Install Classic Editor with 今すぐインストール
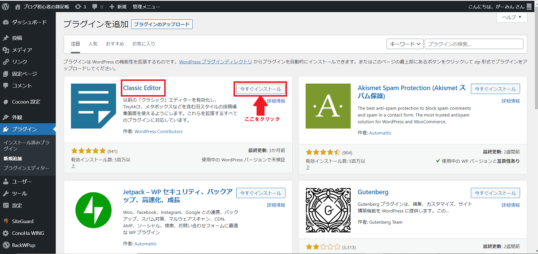The width and height of the screenshot is (538, 254). [x=261, y=89]
